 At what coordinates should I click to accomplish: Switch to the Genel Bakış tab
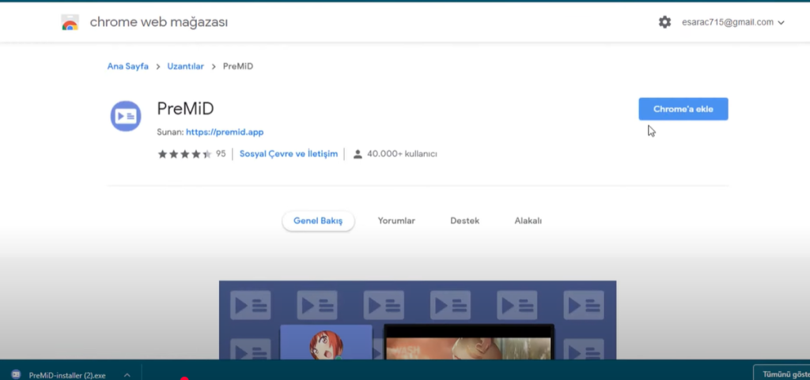tap(318, 220)
